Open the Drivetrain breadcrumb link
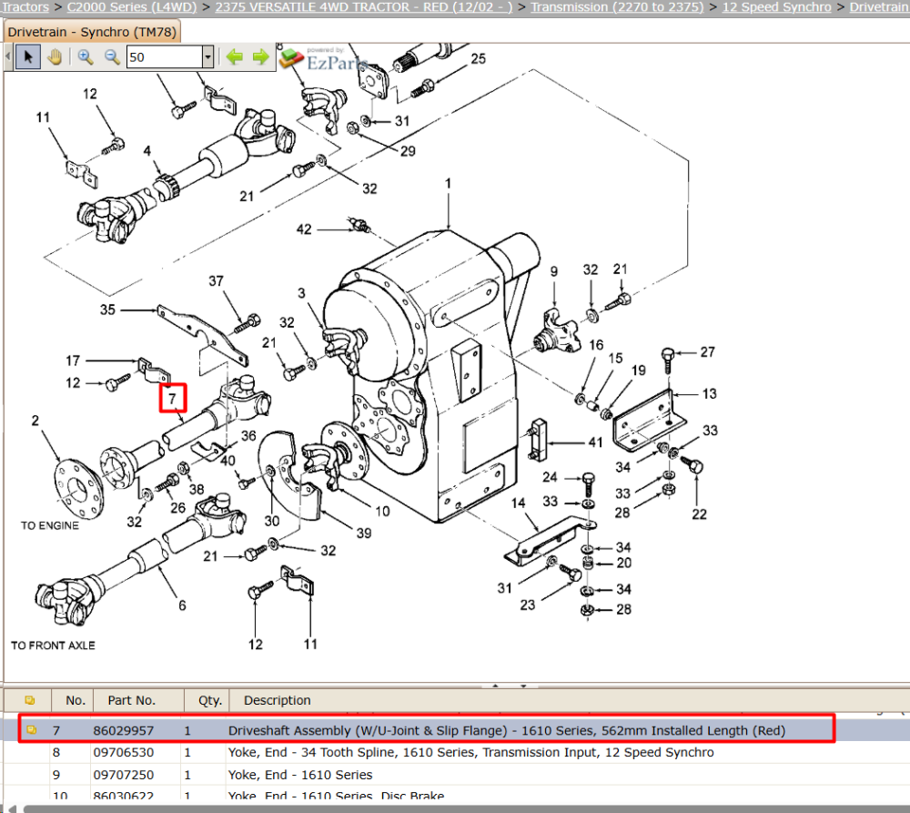 click(x=879, y=7)
